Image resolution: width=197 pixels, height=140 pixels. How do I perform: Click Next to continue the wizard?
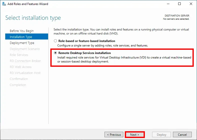click(x=135, y=135)
